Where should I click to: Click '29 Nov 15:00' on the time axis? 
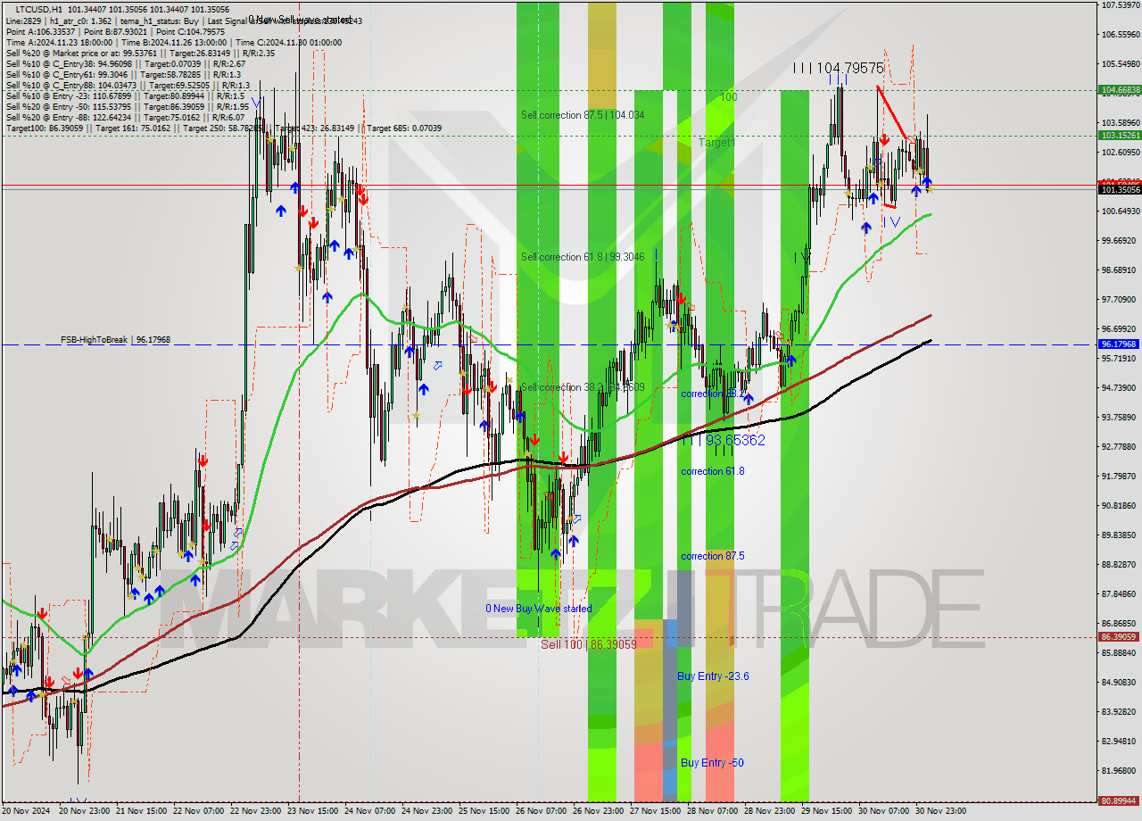[x=827, y=811]
